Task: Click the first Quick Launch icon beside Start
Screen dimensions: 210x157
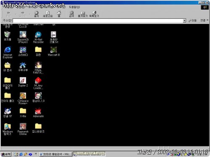Action: 16,154
